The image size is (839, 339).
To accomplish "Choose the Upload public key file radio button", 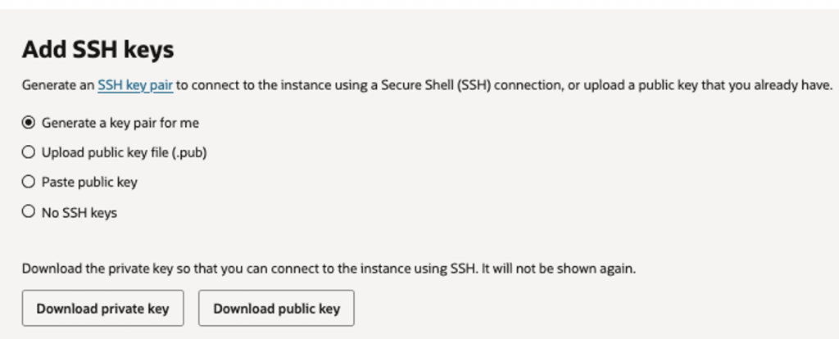I will 29,152.
